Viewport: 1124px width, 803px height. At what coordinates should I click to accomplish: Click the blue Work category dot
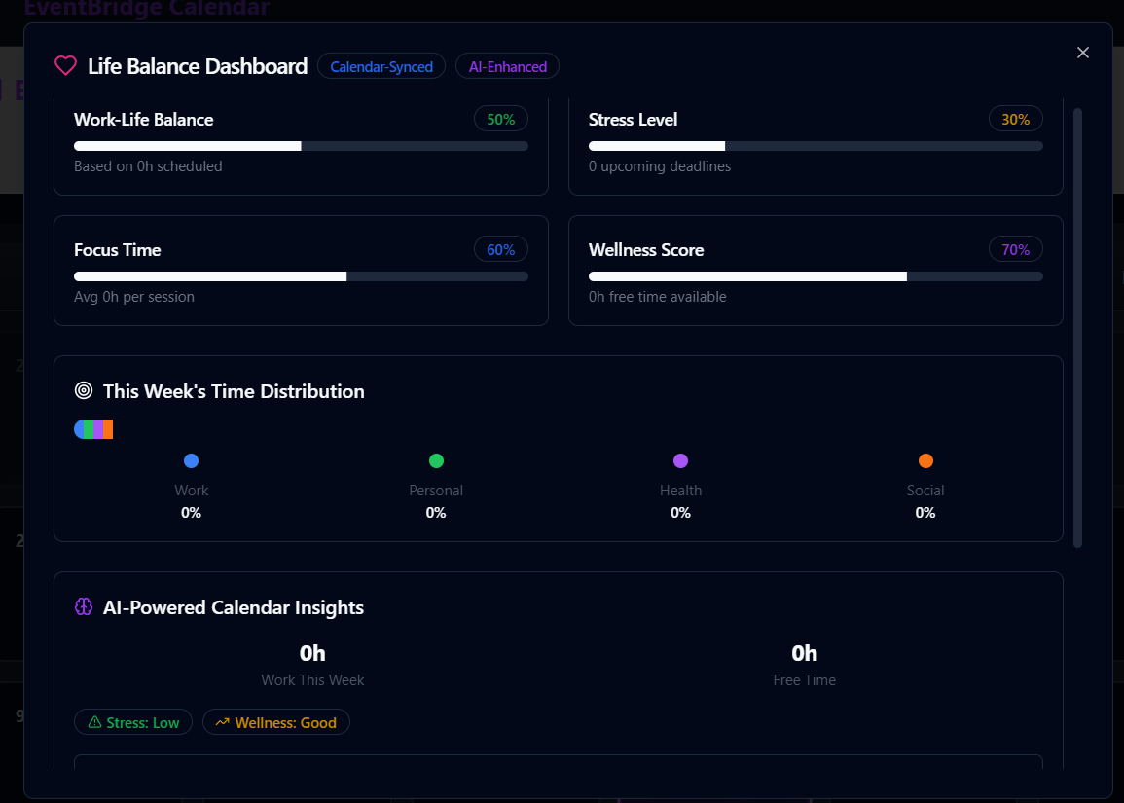tap(191, 461)
